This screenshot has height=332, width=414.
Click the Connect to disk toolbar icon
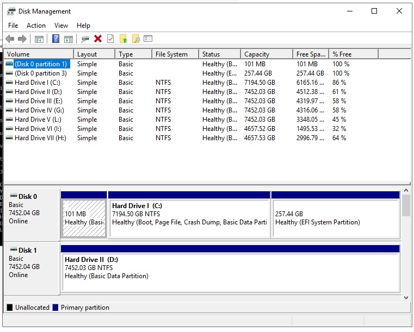coord(85,39)
